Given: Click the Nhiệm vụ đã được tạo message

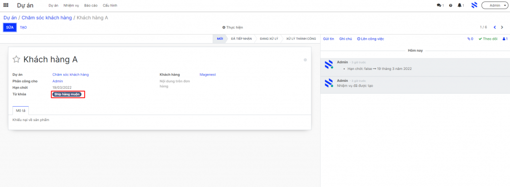Looking at the screenshot, I should coord(355,85).
